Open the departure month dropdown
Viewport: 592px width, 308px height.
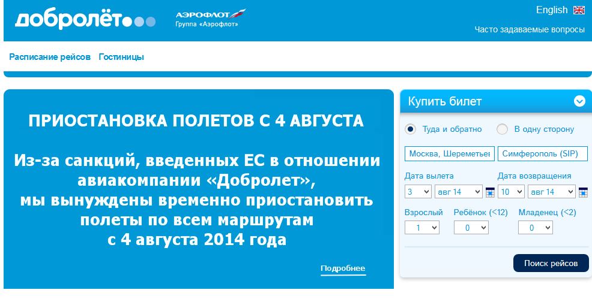(459, 192)
